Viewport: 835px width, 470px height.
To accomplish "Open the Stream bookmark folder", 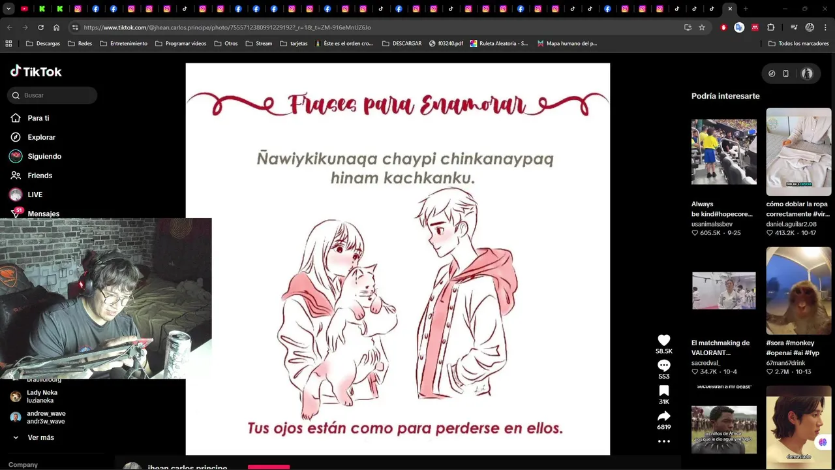I will pos(259,44).
